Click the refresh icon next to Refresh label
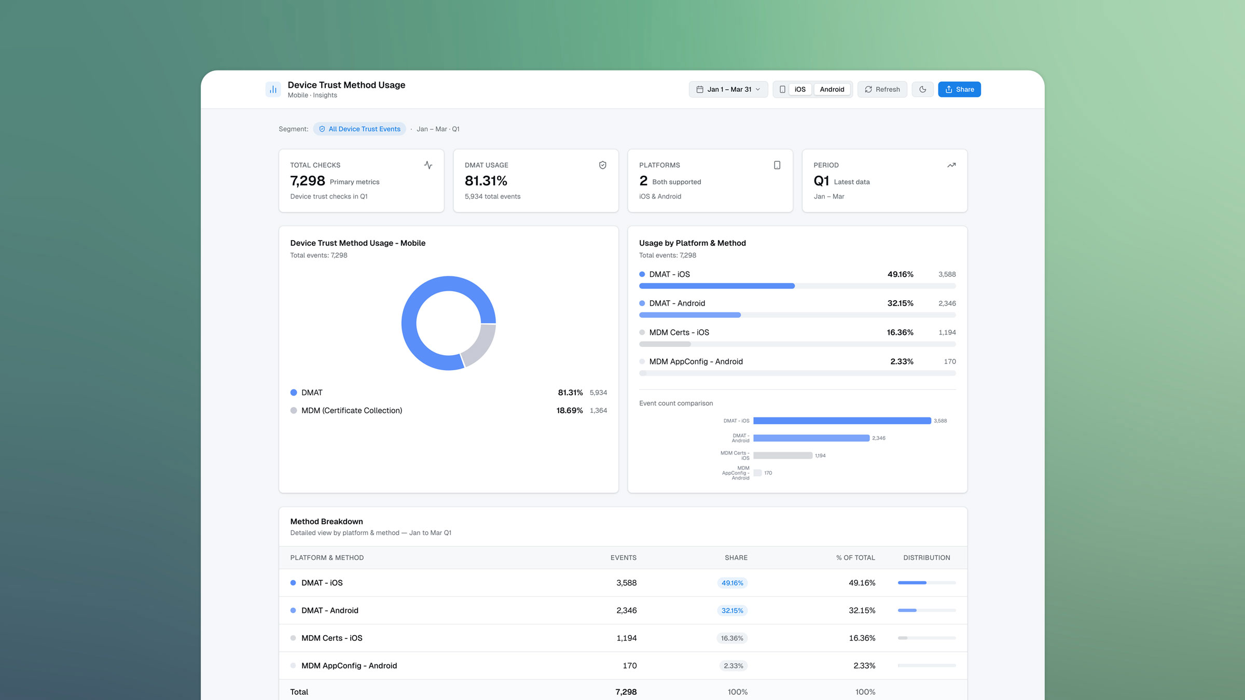 coord(868,89)
